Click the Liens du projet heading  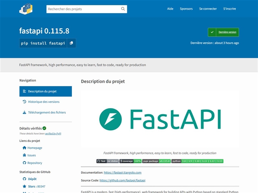[29, 141]
